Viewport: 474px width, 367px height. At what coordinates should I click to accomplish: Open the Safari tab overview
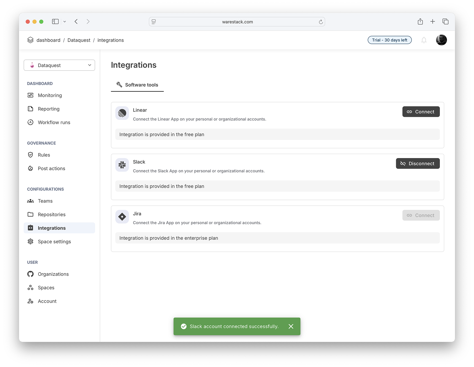click(x=445, y=22)
